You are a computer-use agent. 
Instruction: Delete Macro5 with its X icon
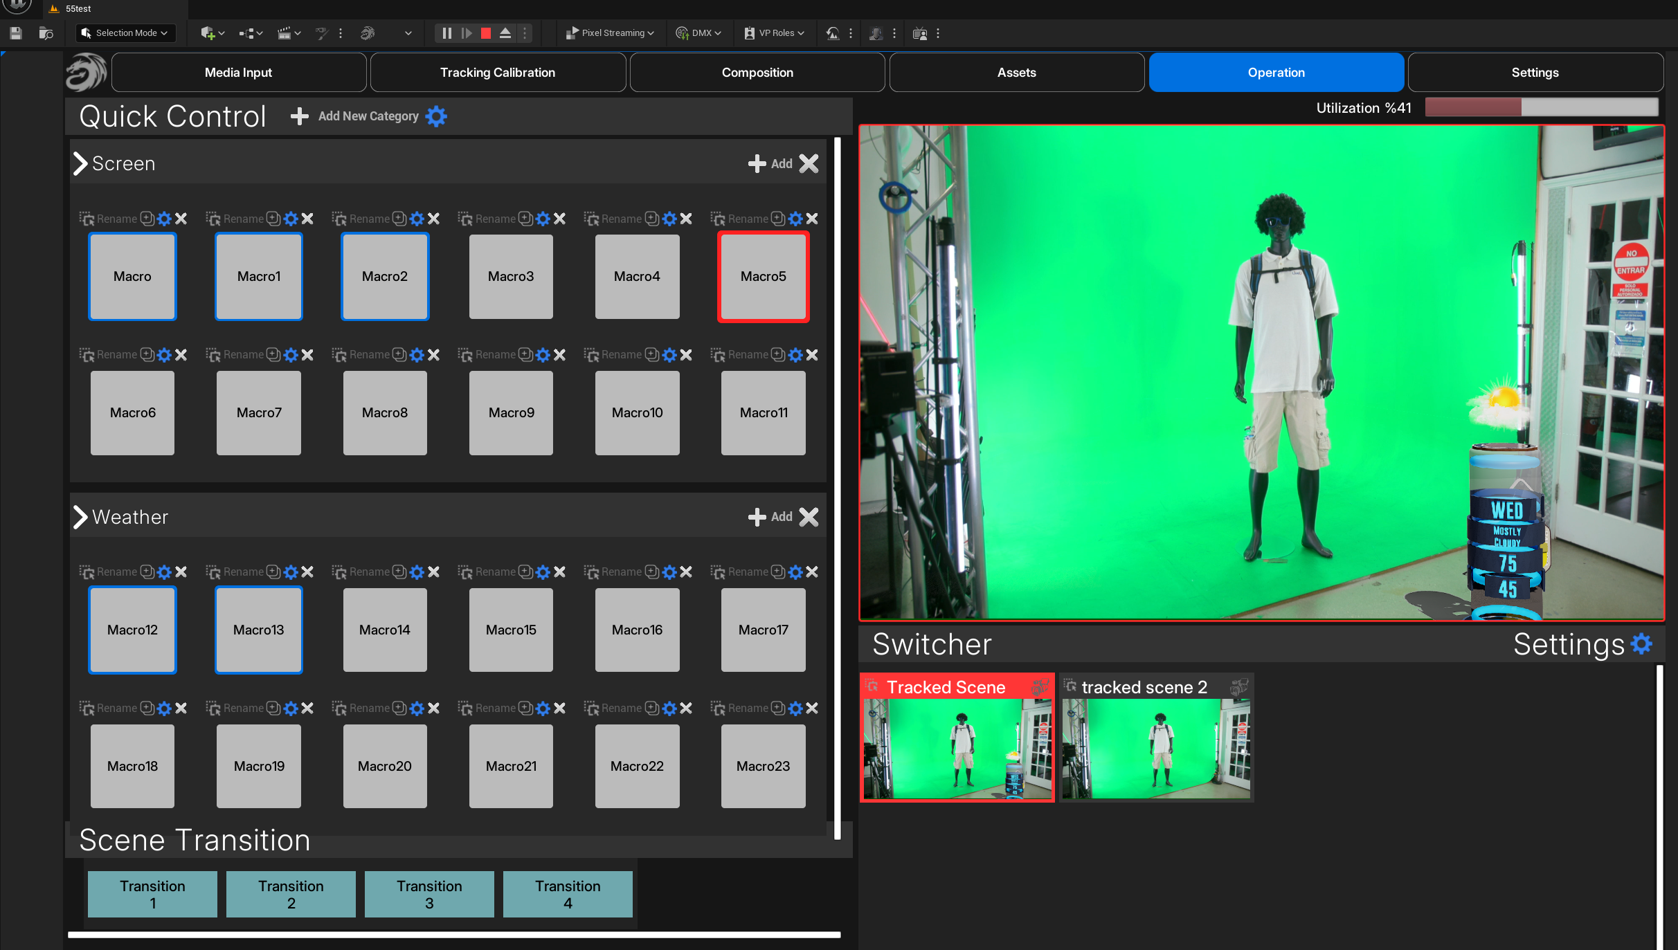[812, 219]
